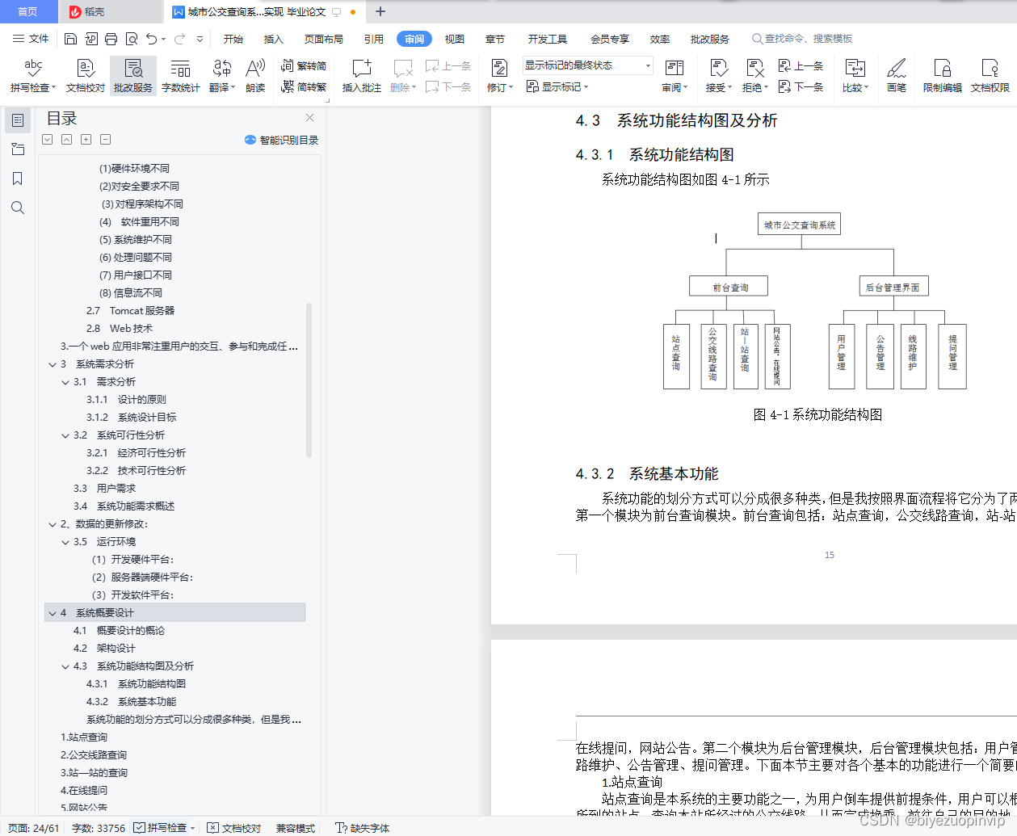Jump to outline item '4.1 概要设计的概论'

(x=119, y=631)
